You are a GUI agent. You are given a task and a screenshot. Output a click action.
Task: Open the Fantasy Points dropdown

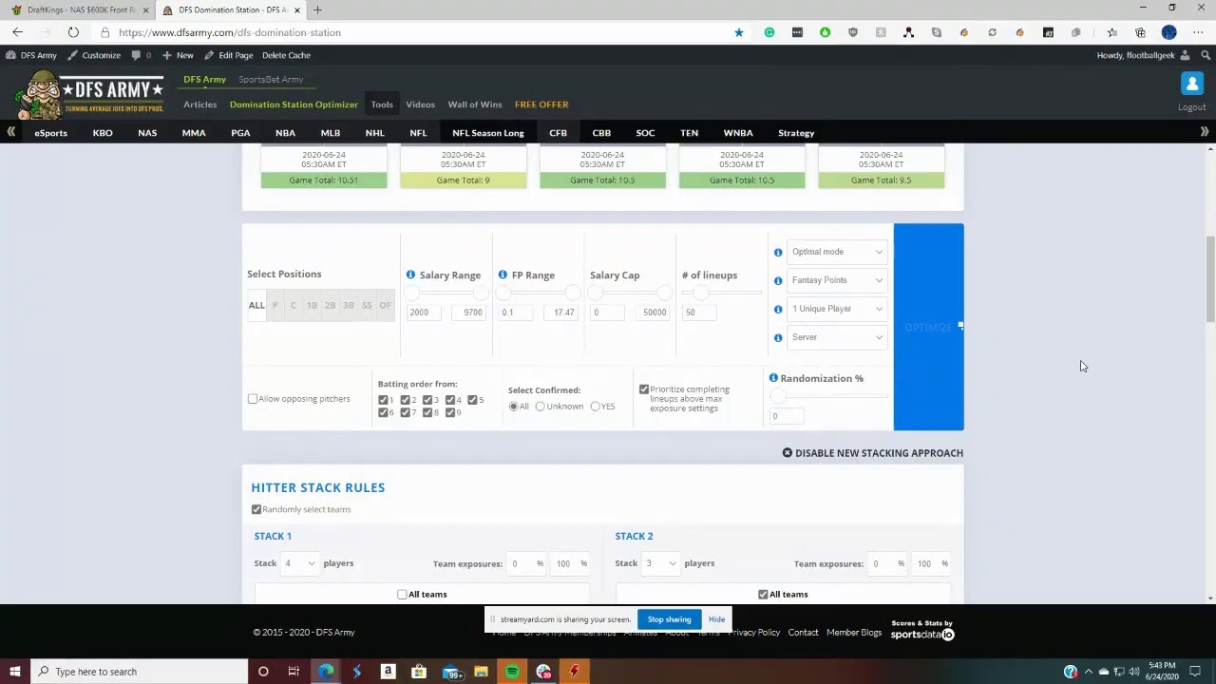[x=837, y=280]
